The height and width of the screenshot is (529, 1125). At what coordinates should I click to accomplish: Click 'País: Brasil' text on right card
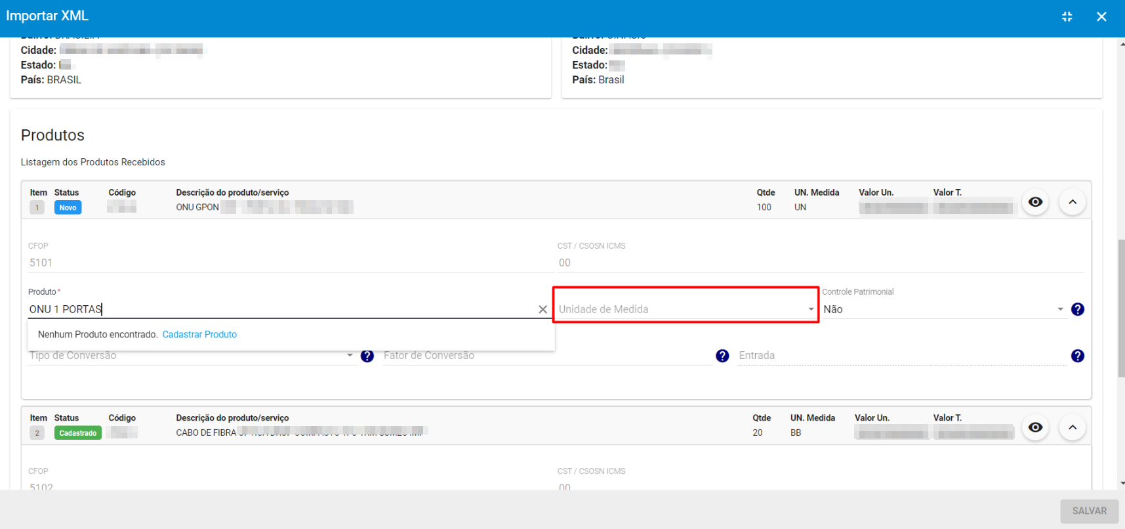598,80
